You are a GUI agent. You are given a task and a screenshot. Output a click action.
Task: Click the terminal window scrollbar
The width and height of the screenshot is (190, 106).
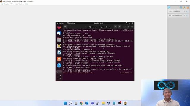pyautogui.click(x=134, y=55)
